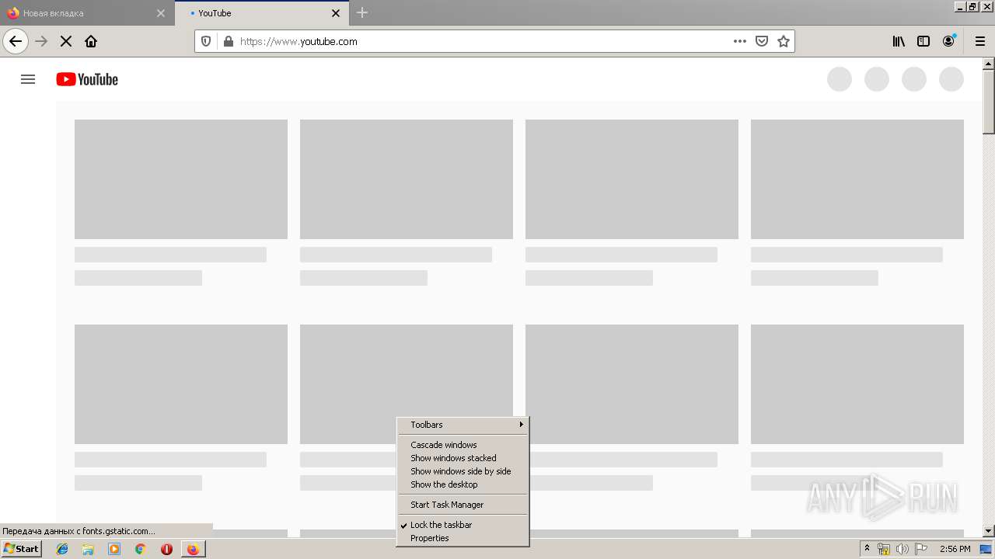This screenshot has width=995, height=559.
Task: Stop loading the page with the X button
Action: pos(66,41)
